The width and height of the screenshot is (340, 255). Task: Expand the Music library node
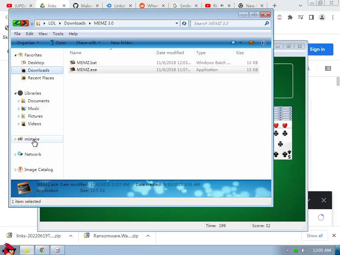point(19,109)
